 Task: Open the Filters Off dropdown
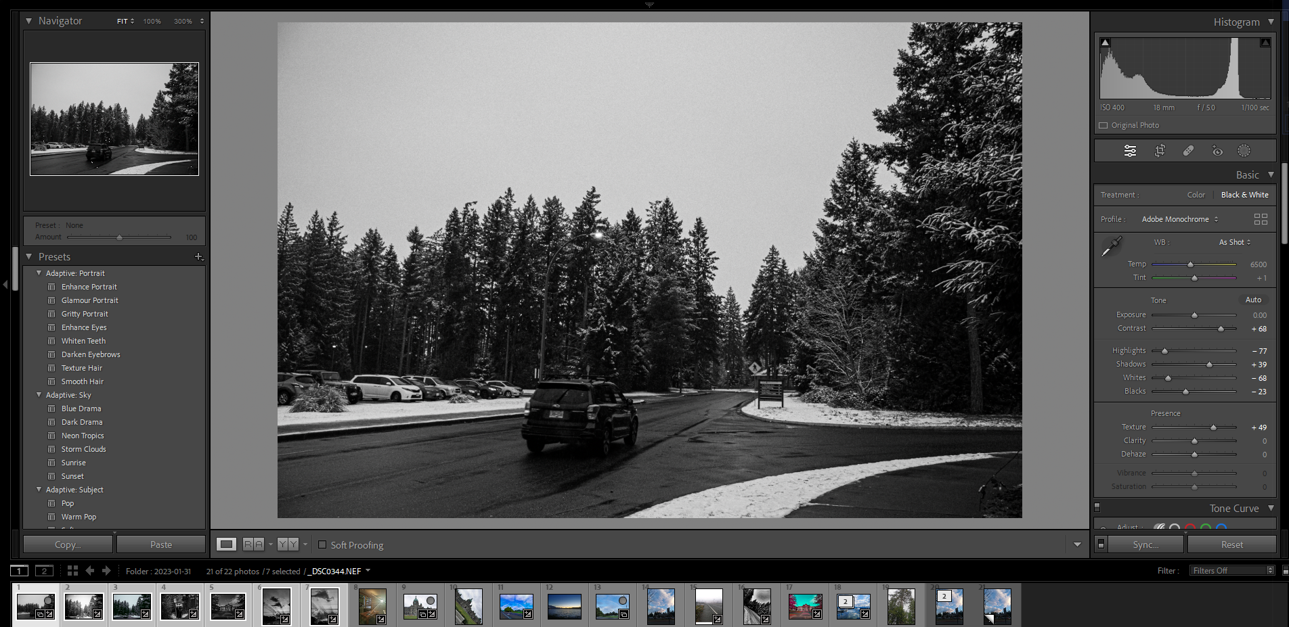pos(1232,571)
